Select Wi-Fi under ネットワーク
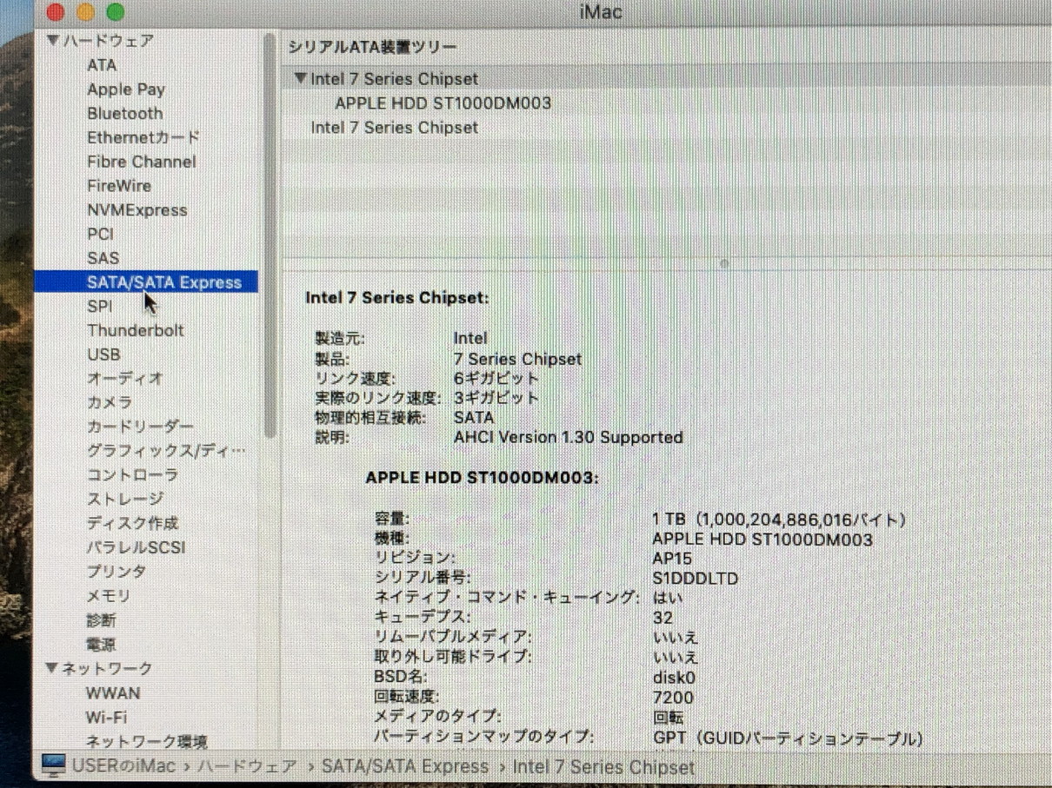1052x788 pixels. (x=106, y=718)
